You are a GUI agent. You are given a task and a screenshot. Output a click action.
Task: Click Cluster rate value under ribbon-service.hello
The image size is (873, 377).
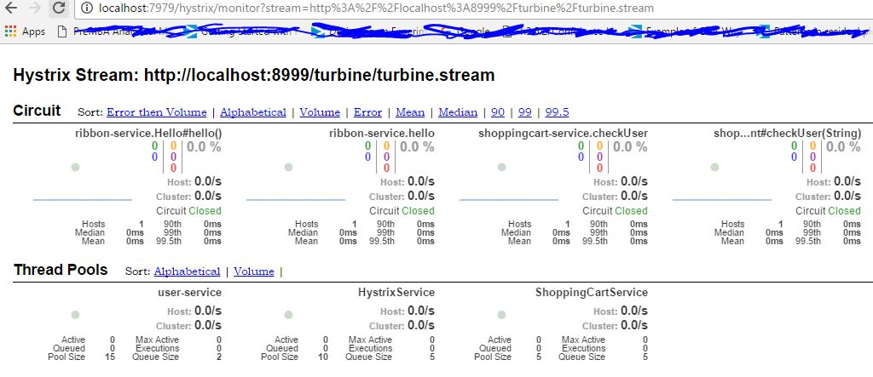tap(421, 197)
